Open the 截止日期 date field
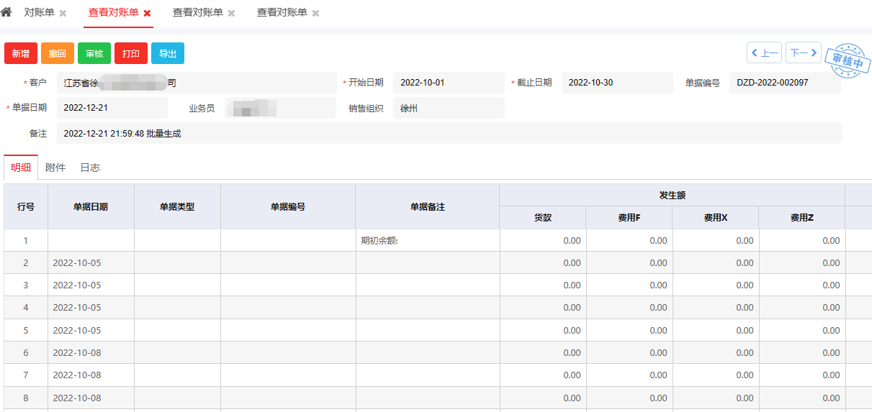This screenshot has width=872, height=412. (616, 83)
